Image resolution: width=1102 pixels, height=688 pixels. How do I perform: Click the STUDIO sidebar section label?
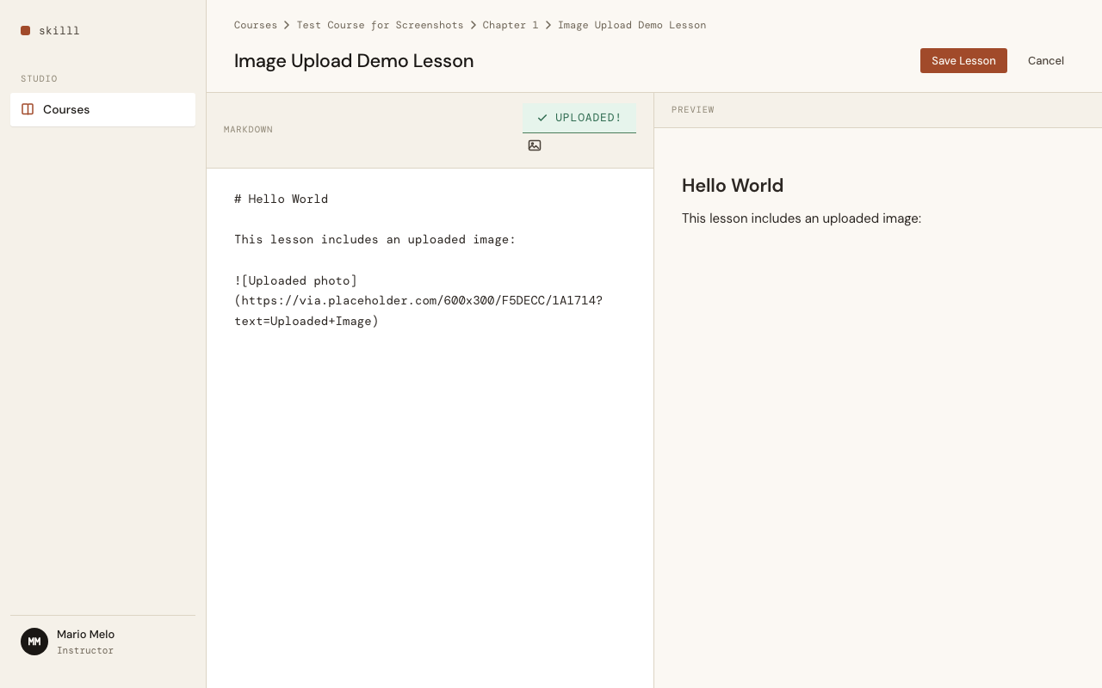tap(39, 79)
